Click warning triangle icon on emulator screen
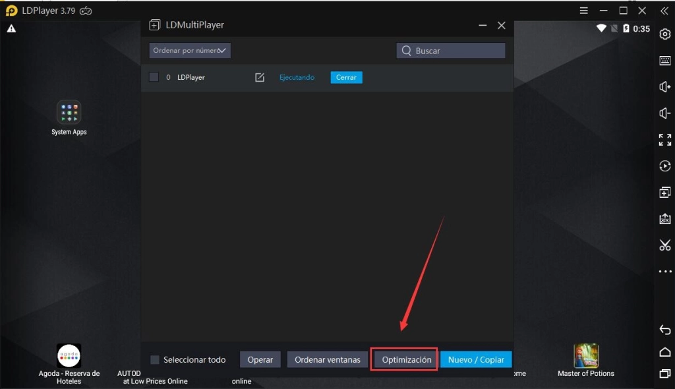Viewport: 675px width, 389px height. coord(12,28)
